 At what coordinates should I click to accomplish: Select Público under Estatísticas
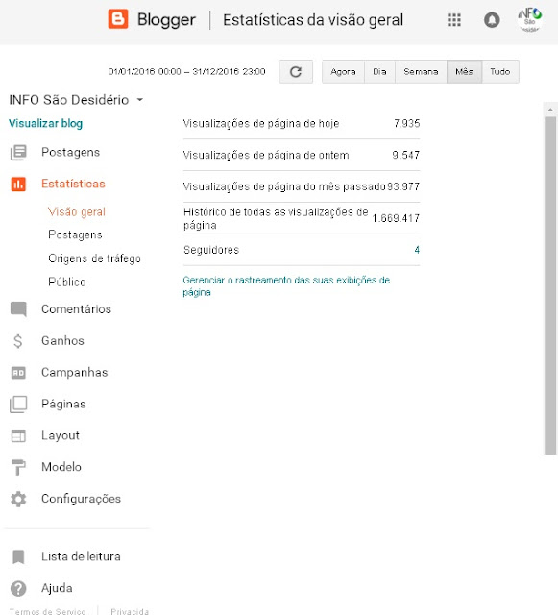tap(67, 282)
